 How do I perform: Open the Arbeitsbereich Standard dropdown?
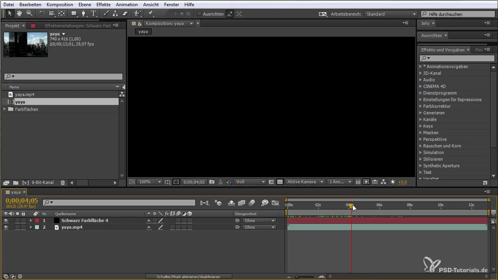tap(391, 14)
